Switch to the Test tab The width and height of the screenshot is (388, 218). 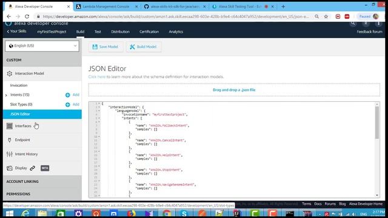click(98, 31)
